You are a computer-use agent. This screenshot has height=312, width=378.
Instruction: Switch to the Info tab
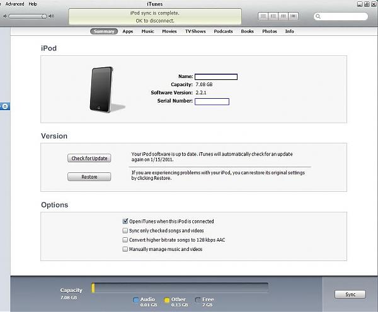pyautogui.click(x=290, y=31)
